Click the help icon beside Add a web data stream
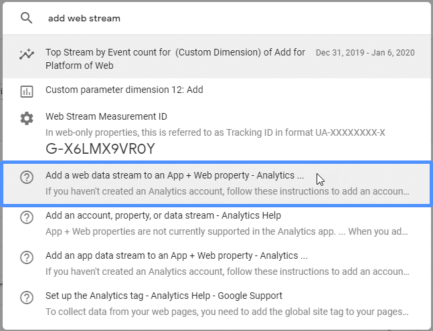Image resolution: width=433 pixels, height=331 pixels. 27,177
